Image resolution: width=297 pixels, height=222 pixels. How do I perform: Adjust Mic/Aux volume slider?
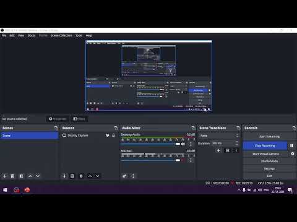click(150, 160)
